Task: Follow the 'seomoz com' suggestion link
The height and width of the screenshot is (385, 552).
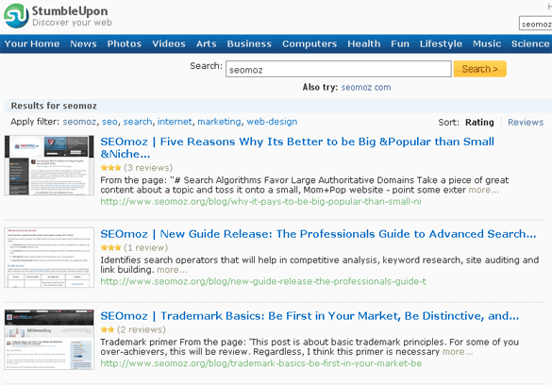Action: coord(366,87)
